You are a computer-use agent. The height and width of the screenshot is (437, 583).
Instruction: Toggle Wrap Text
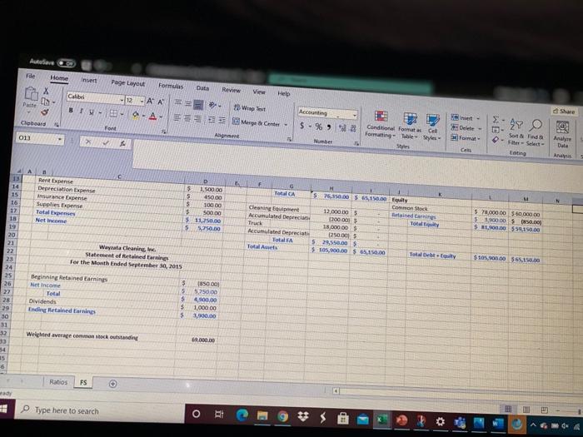[x=250, y=108]
